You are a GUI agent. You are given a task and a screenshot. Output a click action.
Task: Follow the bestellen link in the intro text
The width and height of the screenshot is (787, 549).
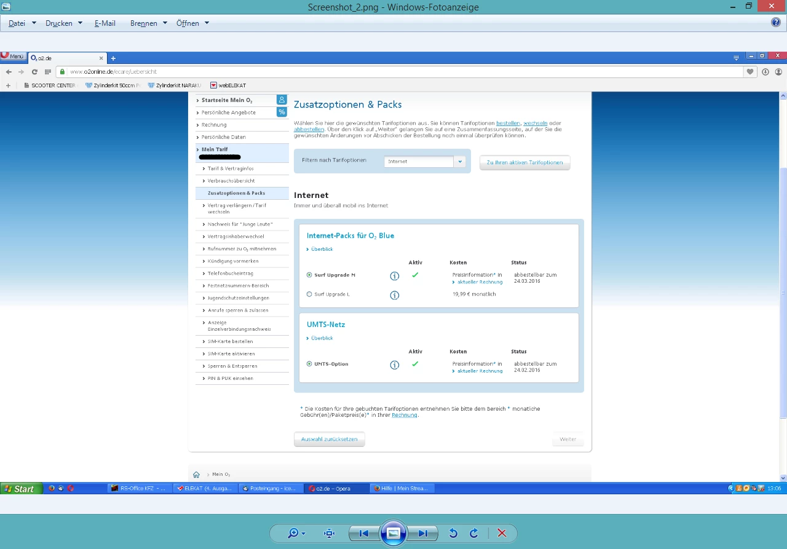click(508, 124)
